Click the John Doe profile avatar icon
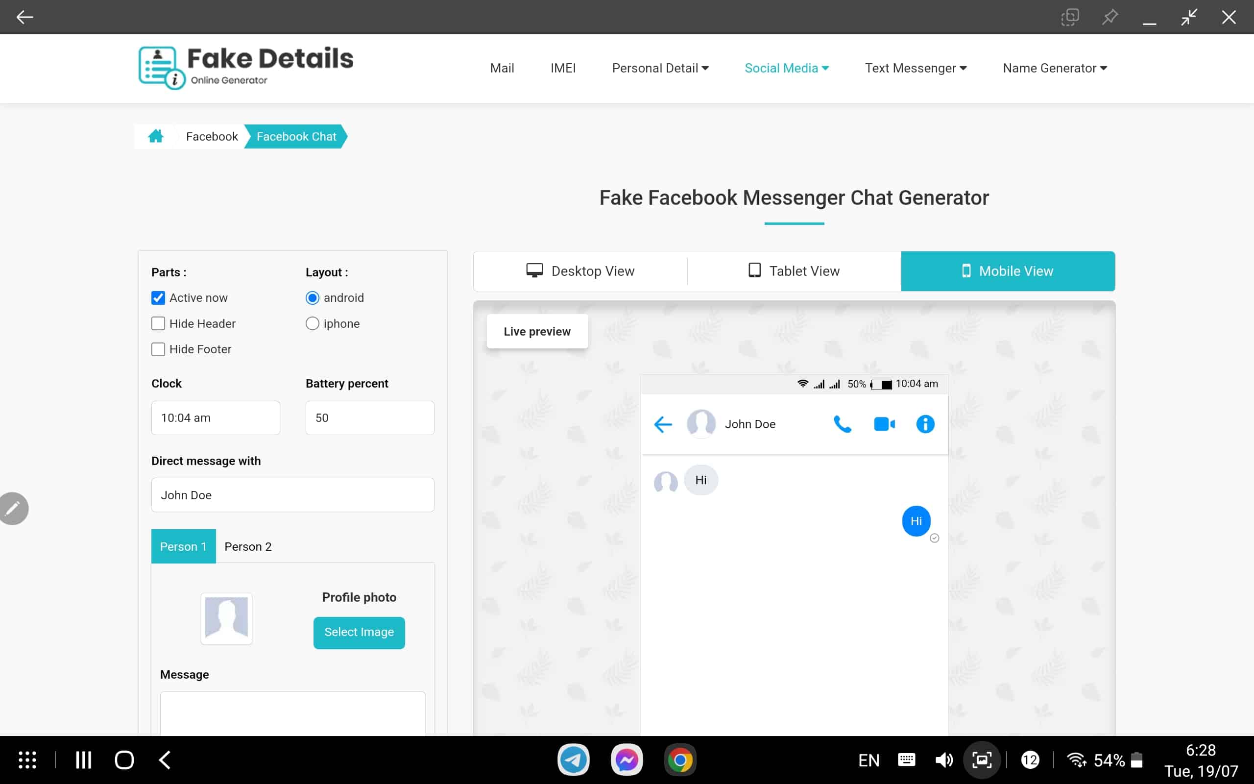 tap(702, 424)
